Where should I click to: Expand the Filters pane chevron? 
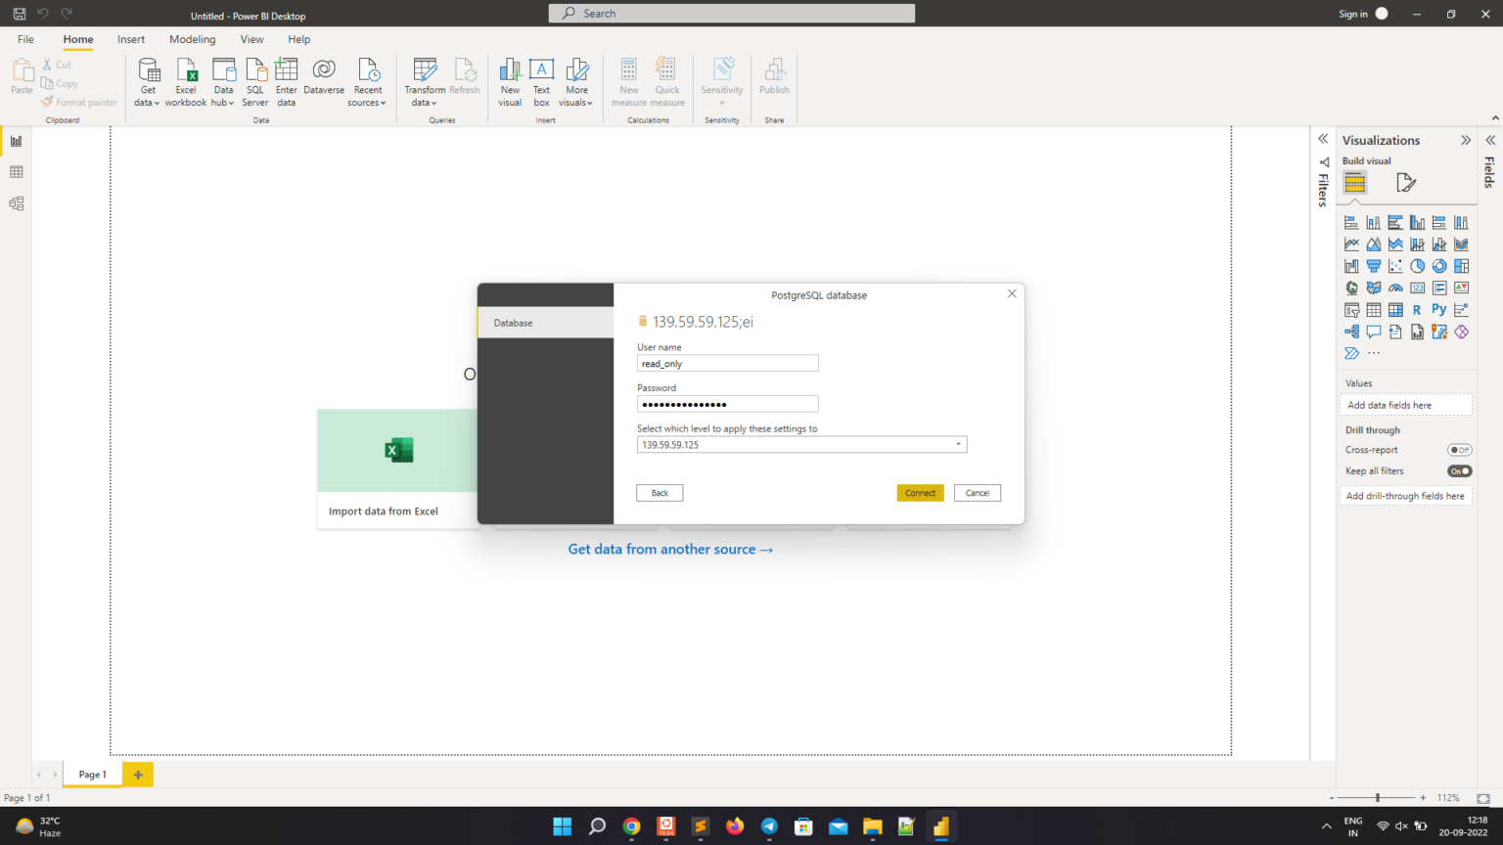1323,139
